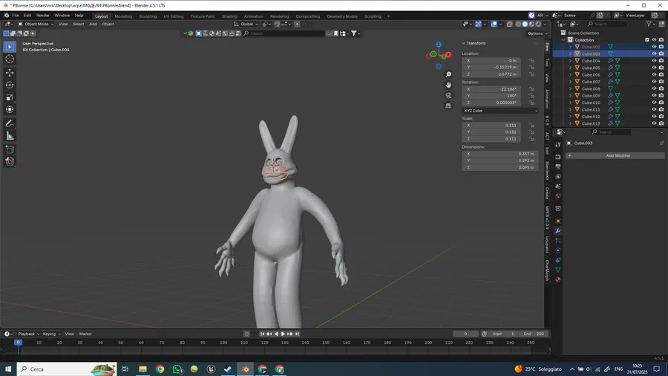The width and height of the screenshot is (668, 376).
Task: Click the viewport pan hand icon
Action: coord(448,85)
